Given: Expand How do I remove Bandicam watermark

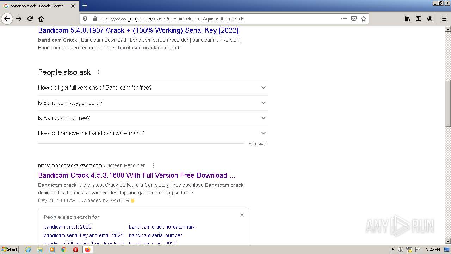Looking at the screenshot, I should (153, 133).
